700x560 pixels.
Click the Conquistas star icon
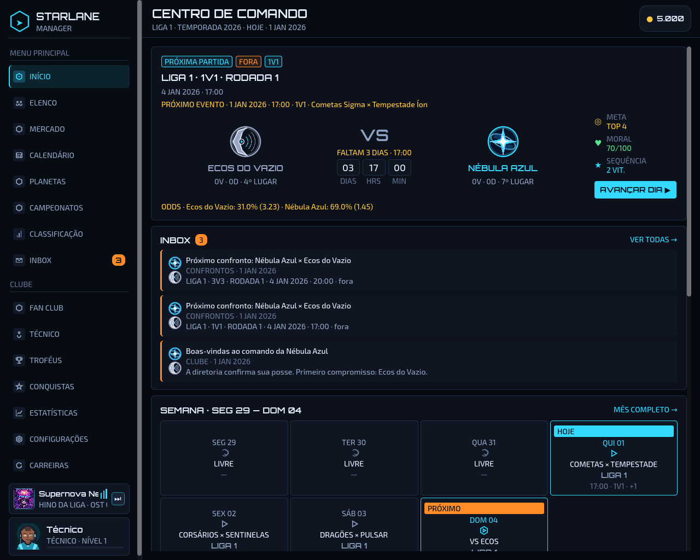tap(19, 387)
